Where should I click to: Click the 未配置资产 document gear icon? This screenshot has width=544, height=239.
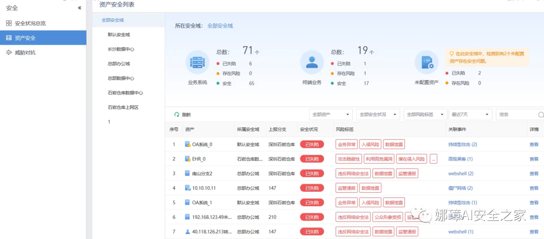pyautogui.click(x=427, y=62)
